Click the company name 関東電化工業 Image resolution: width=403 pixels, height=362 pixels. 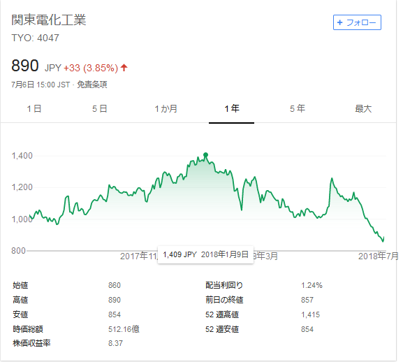(49, 20)
